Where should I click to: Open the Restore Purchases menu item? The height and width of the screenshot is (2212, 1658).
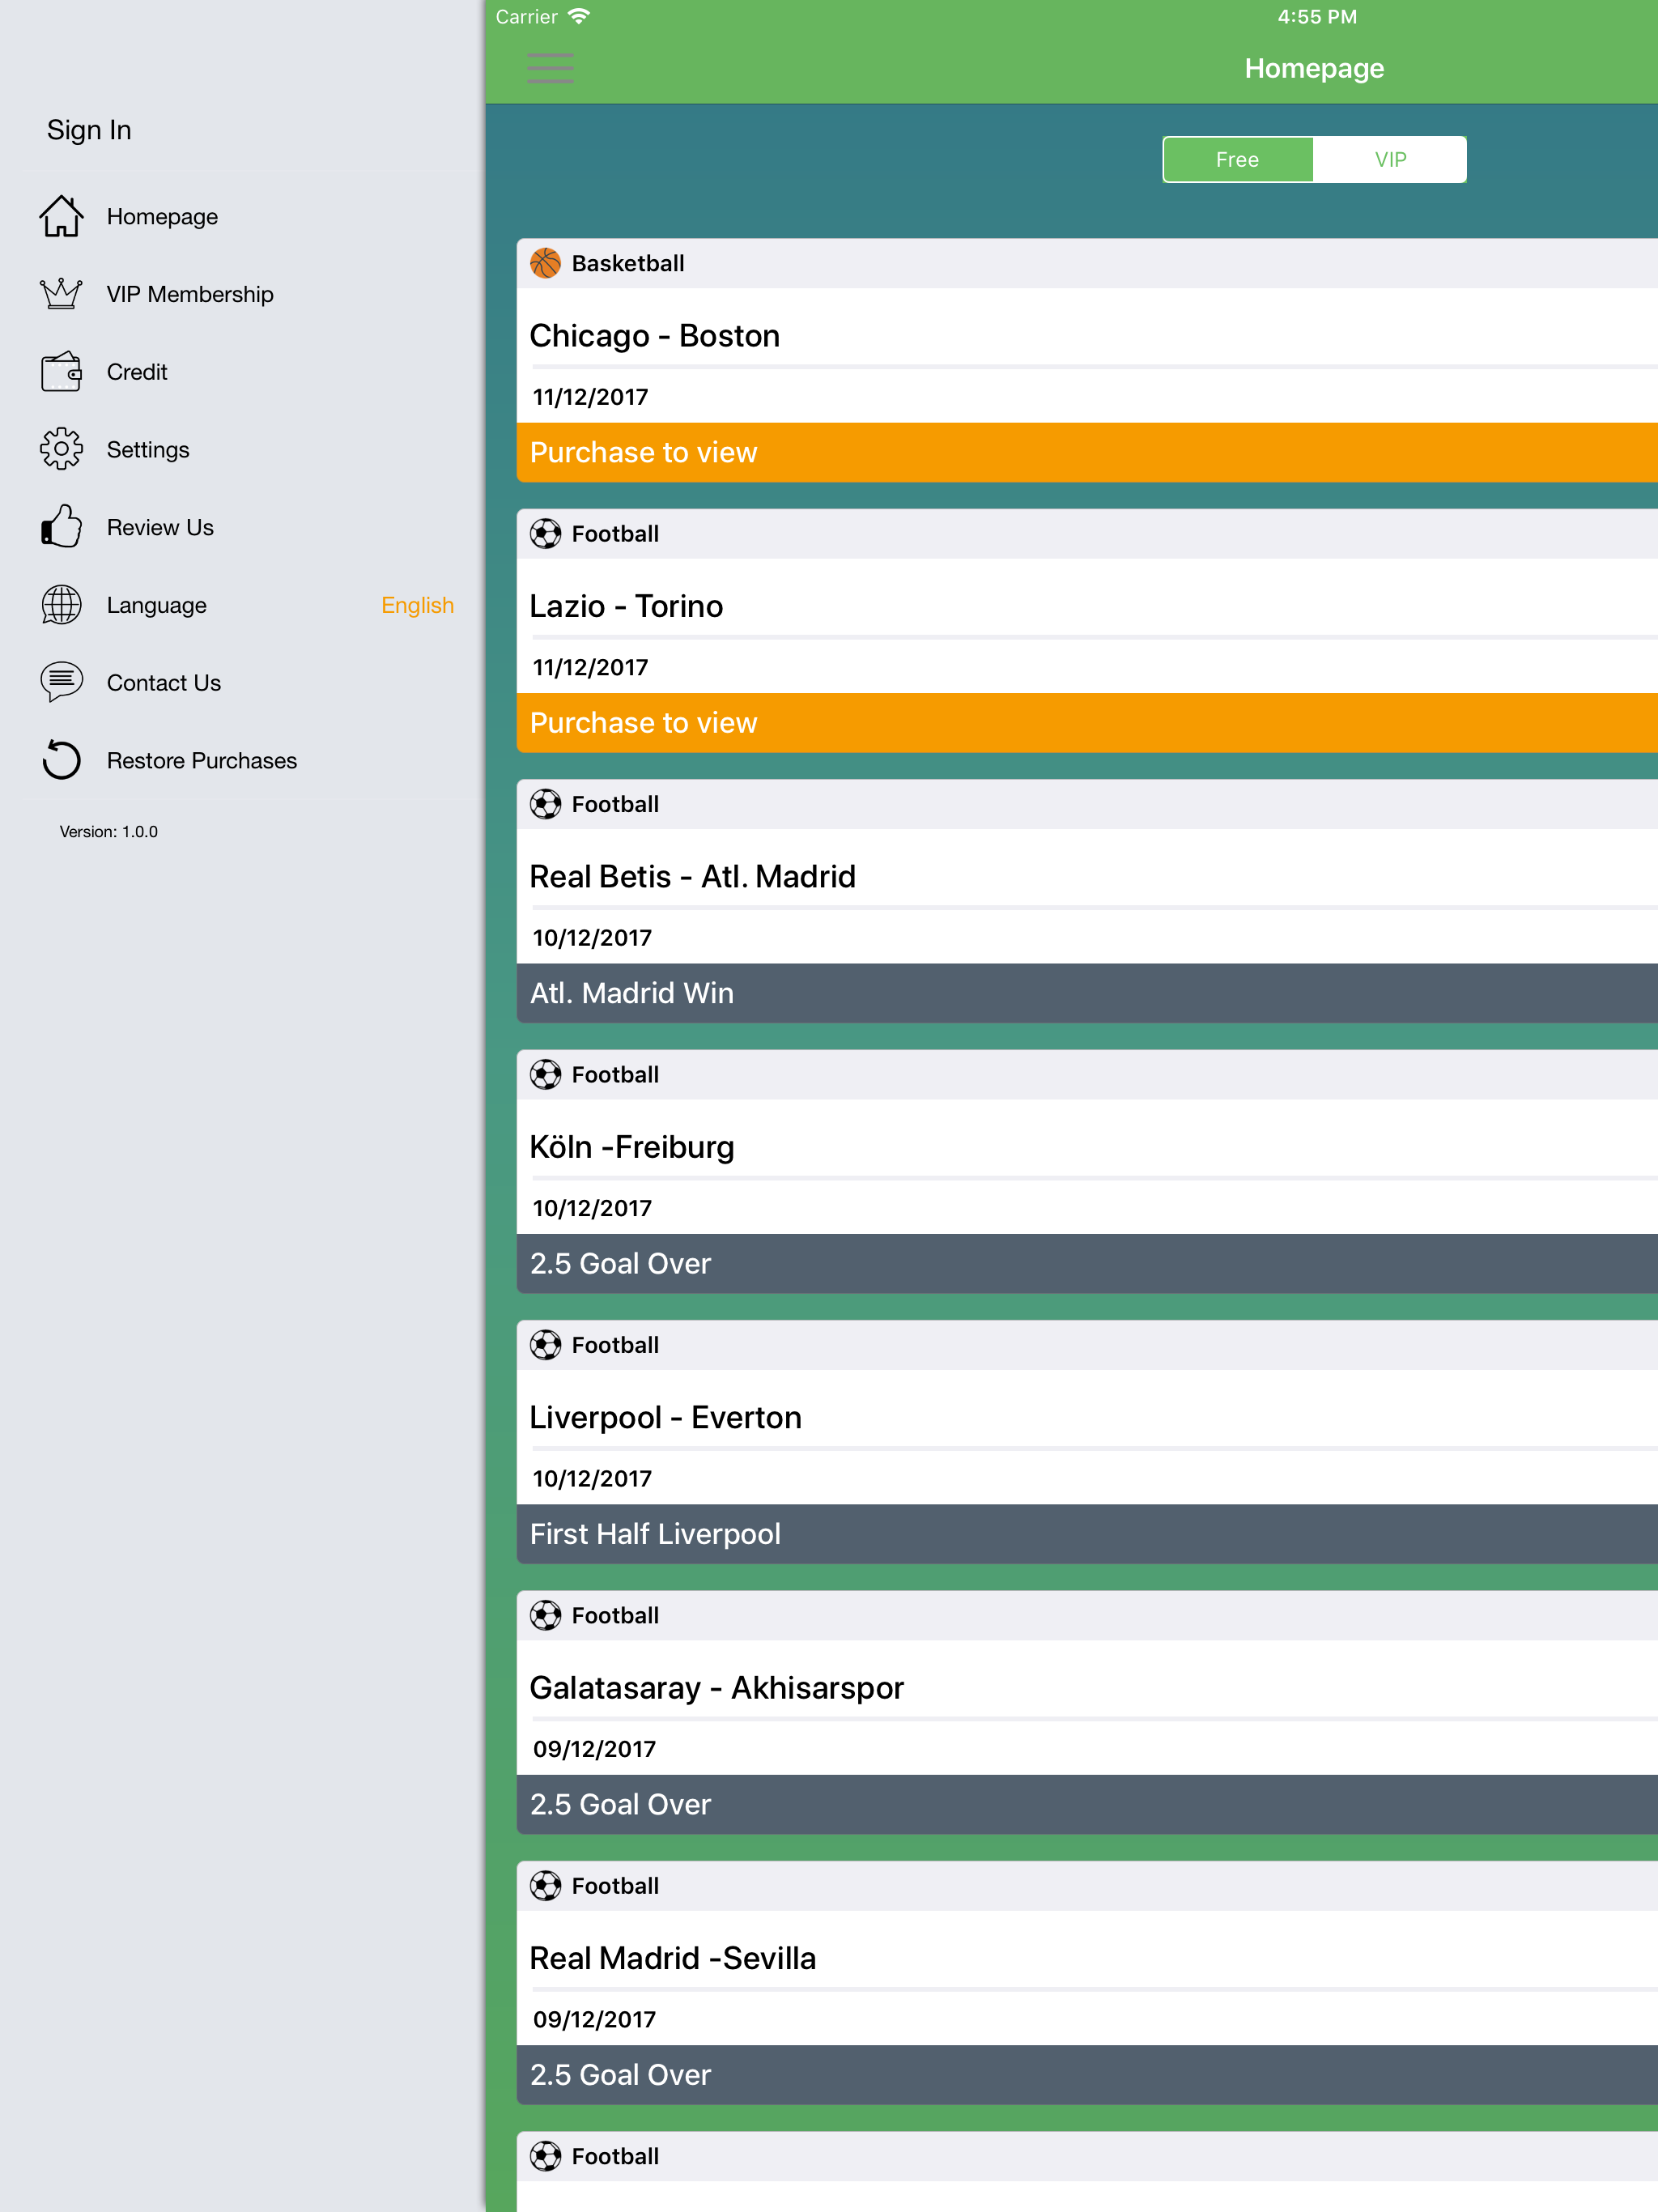click(201, 760)
